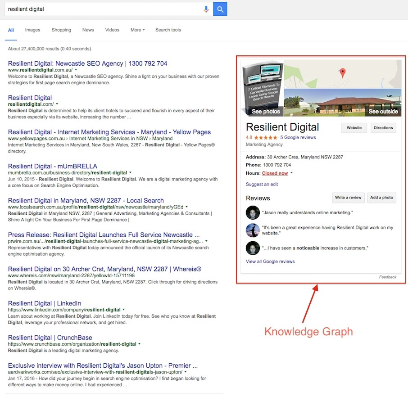Open 'View all Google reviews' link

270,261
